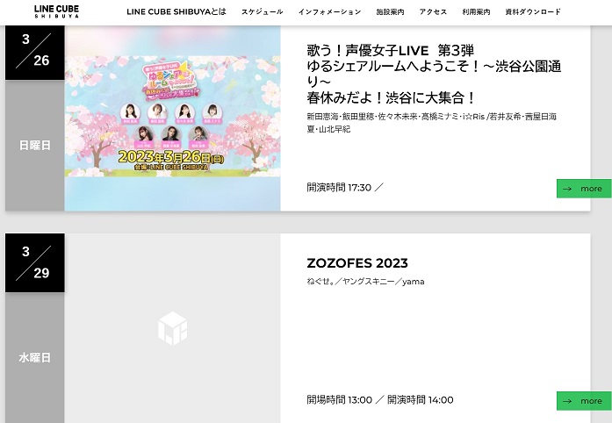Open the ZOZOFES 2023 event title
Screen dimensions: 612x423
357,263
